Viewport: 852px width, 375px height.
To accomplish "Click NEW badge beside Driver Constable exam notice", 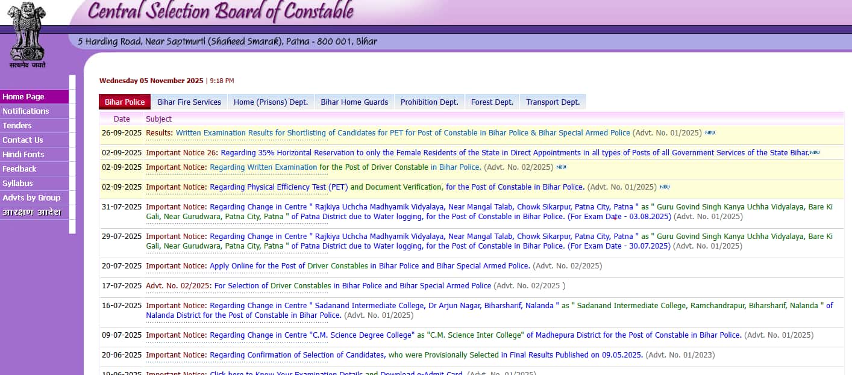I will click(x=561, y=167).
